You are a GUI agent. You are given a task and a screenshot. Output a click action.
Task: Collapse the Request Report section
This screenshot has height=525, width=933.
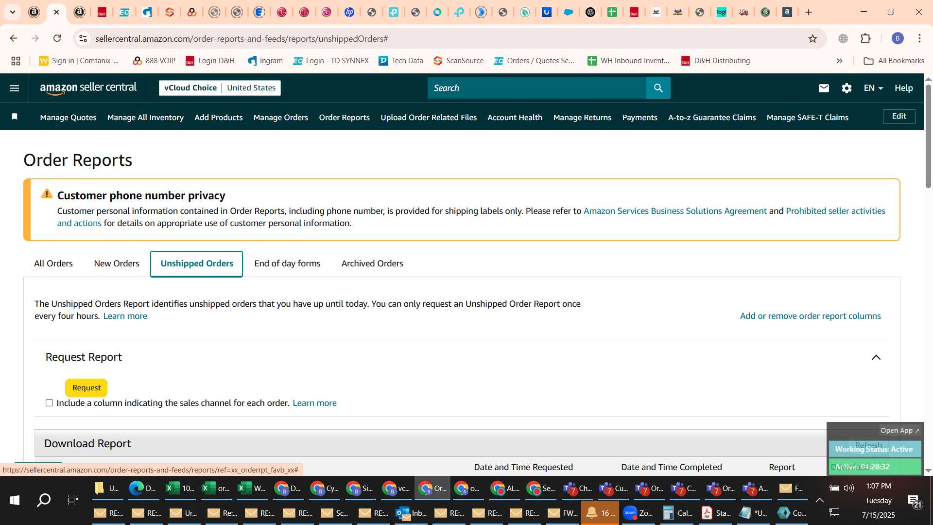(x=876, y=357)
